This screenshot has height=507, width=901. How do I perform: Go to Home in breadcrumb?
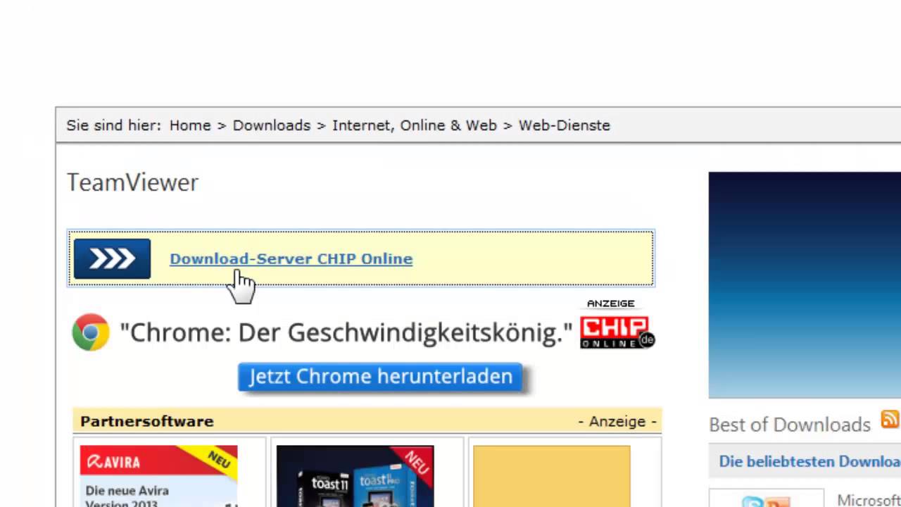(x=190, y=125)
